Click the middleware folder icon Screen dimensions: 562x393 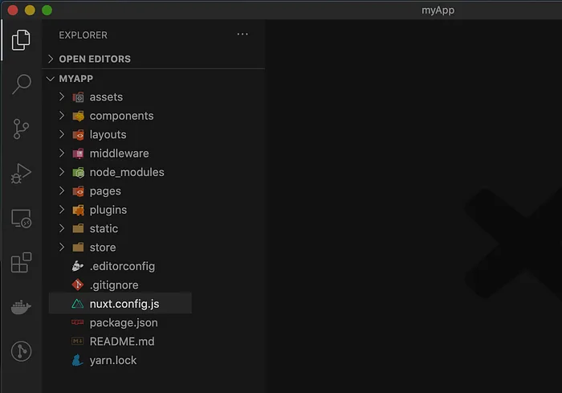pos(78,154)
